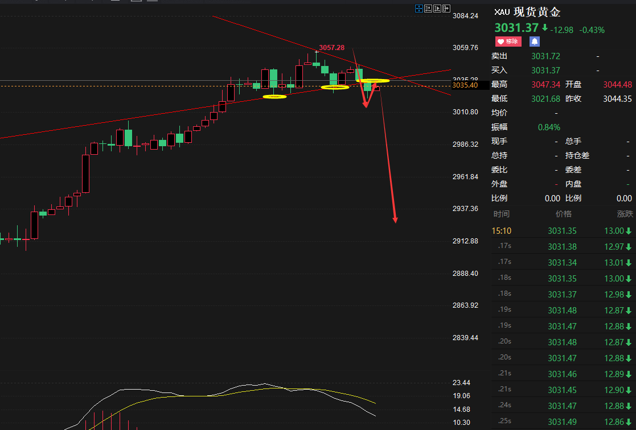Click the 开盘 value 3044.48
The image size is (636, 430).
[x=617, y=84]
